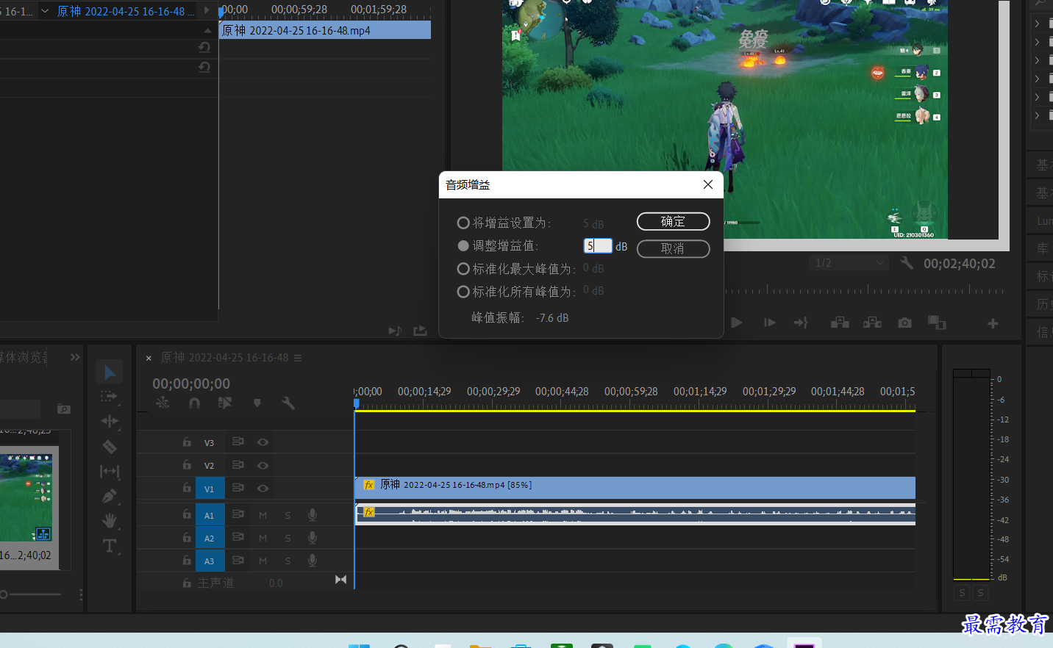Select the Razor tool

(110, 447)
